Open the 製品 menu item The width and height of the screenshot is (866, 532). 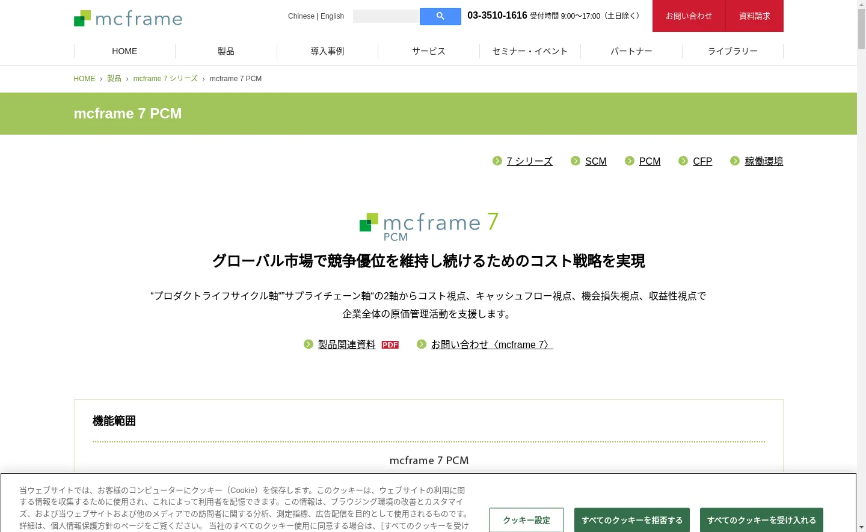pyautogui.click(x=226, y=51)
